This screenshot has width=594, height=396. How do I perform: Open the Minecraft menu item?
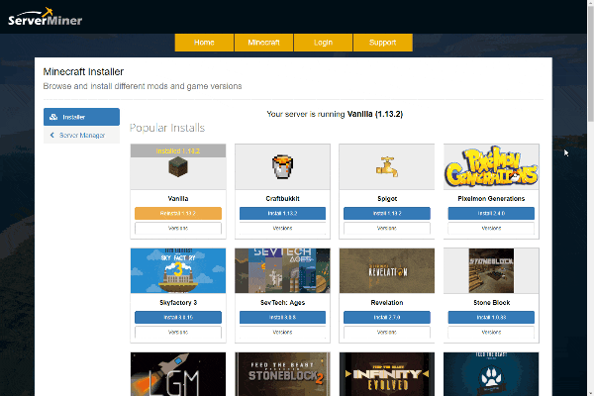(263, 43)
